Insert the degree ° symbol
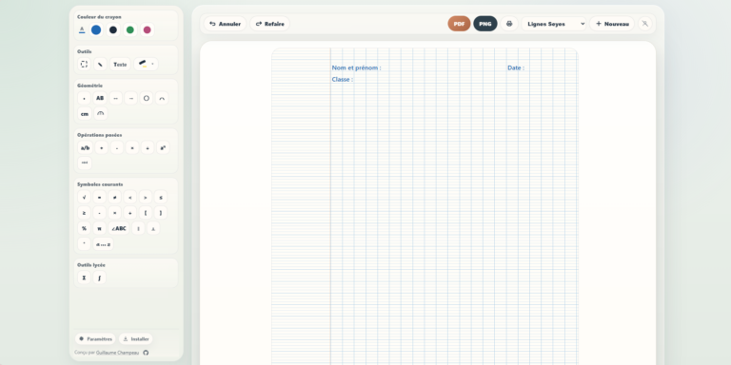The image size is (731, 365). coord(84,244)
